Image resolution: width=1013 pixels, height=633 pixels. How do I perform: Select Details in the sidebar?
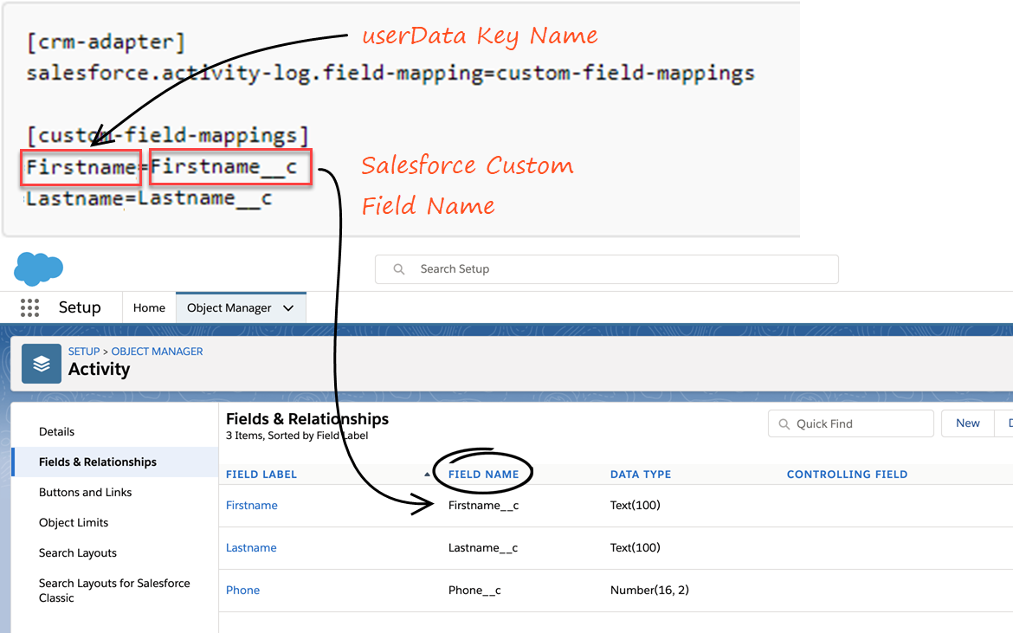[x=57, y=432]
